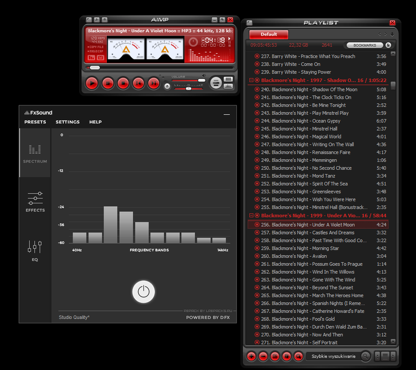Switch AIMP to compact tray mode button
416x370 pixels.
pos(222,19)
